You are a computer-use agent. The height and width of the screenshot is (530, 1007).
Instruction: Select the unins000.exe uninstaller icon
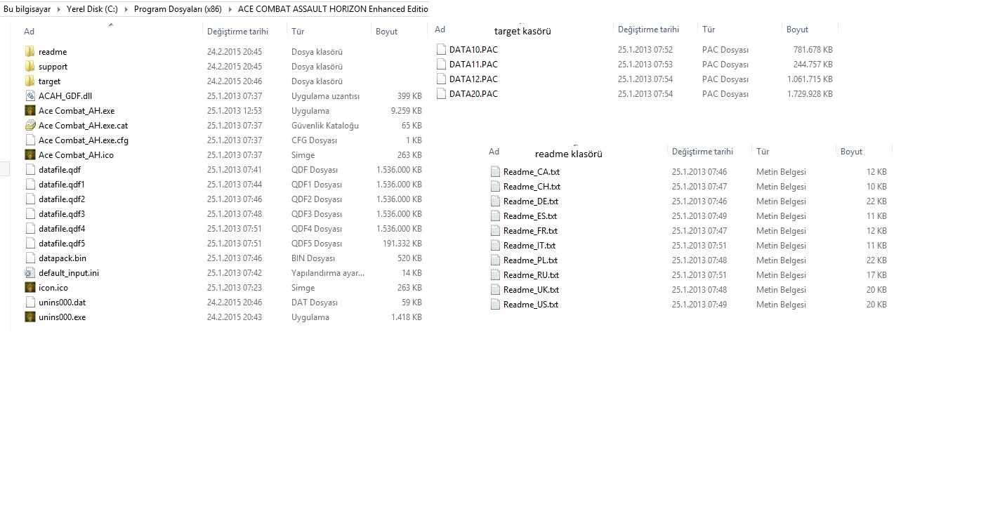coord(29,317)
